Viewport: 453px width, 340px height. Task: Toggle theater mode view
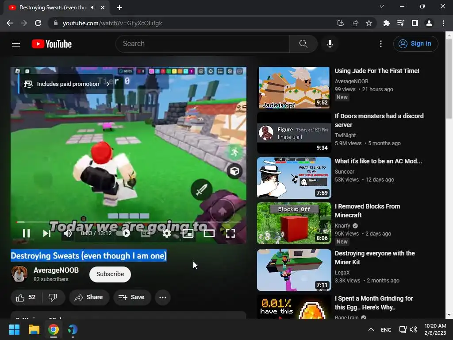[209, 233]
